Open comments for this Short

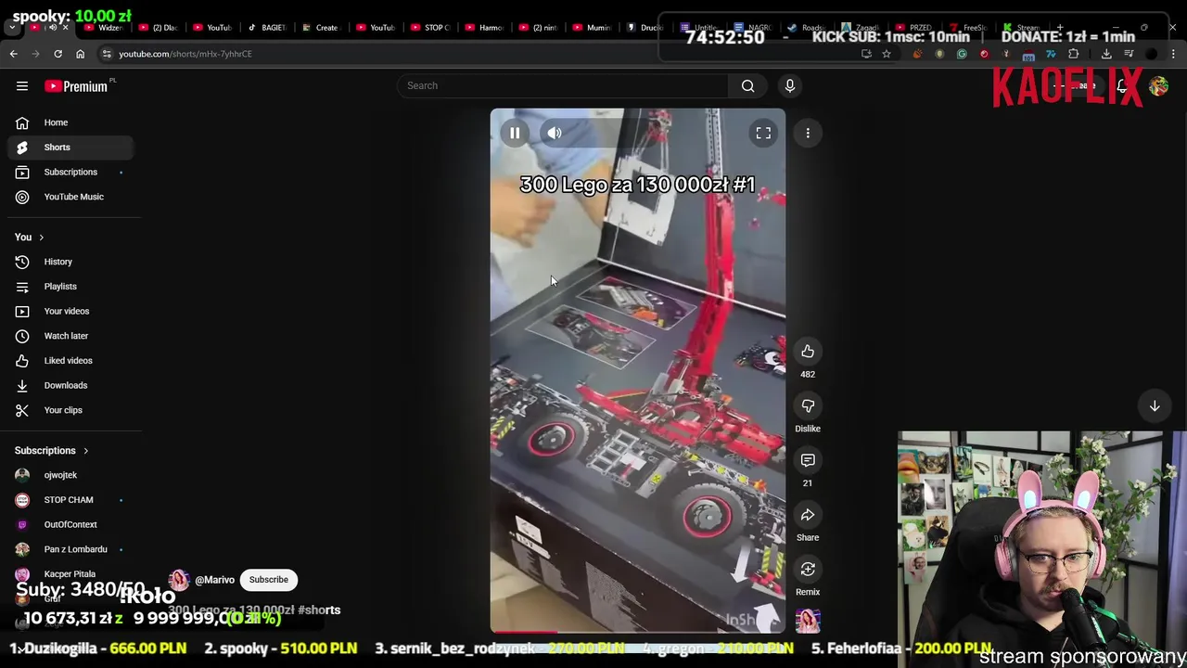pos(808,460)
